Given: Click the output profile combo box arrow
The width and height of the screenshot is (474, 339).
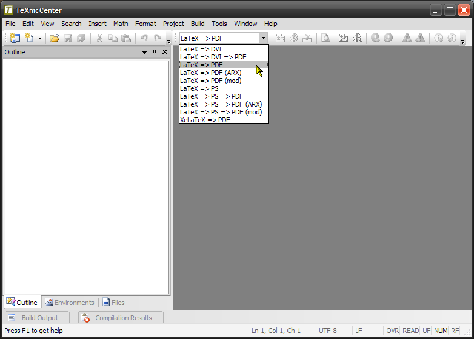Looking at the screenshot, I should coord(263,38).
